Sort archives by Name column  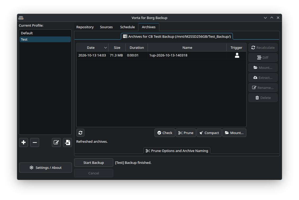(x=187, y=47)
